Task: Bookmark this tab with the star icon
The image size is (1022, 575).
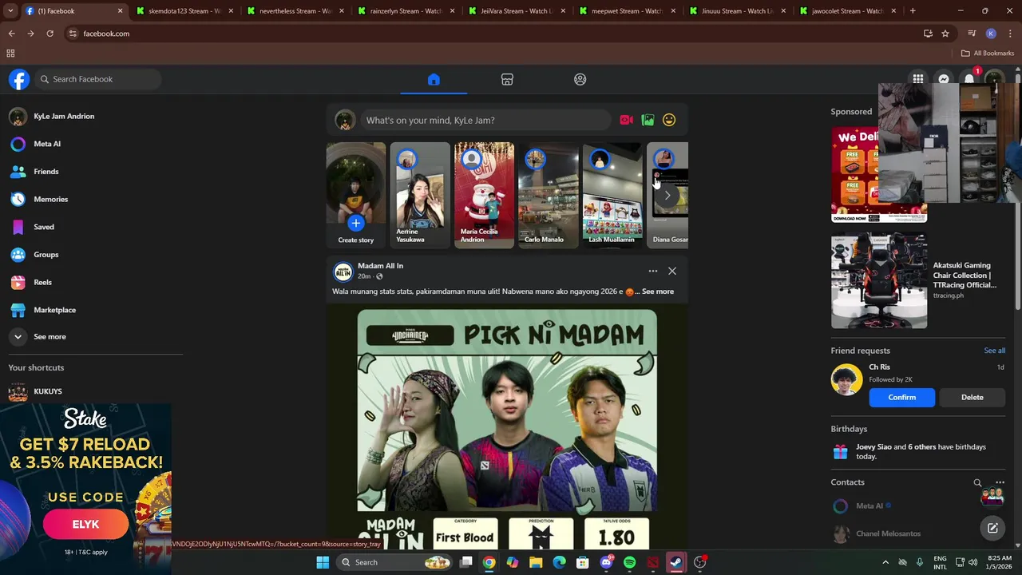Action: tap(945, 34)
